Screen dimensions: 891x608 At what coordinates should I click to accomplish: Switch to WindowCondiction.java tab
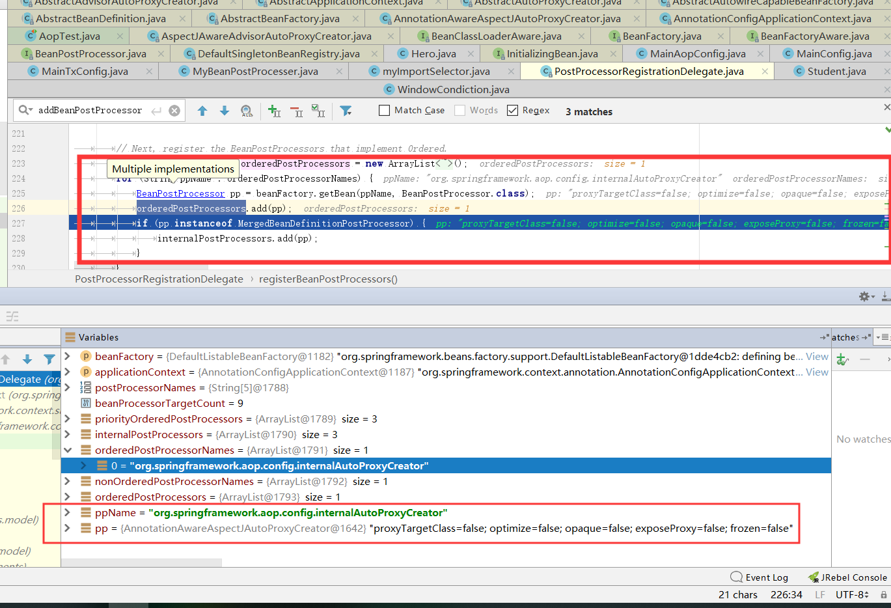pos(454,89)
